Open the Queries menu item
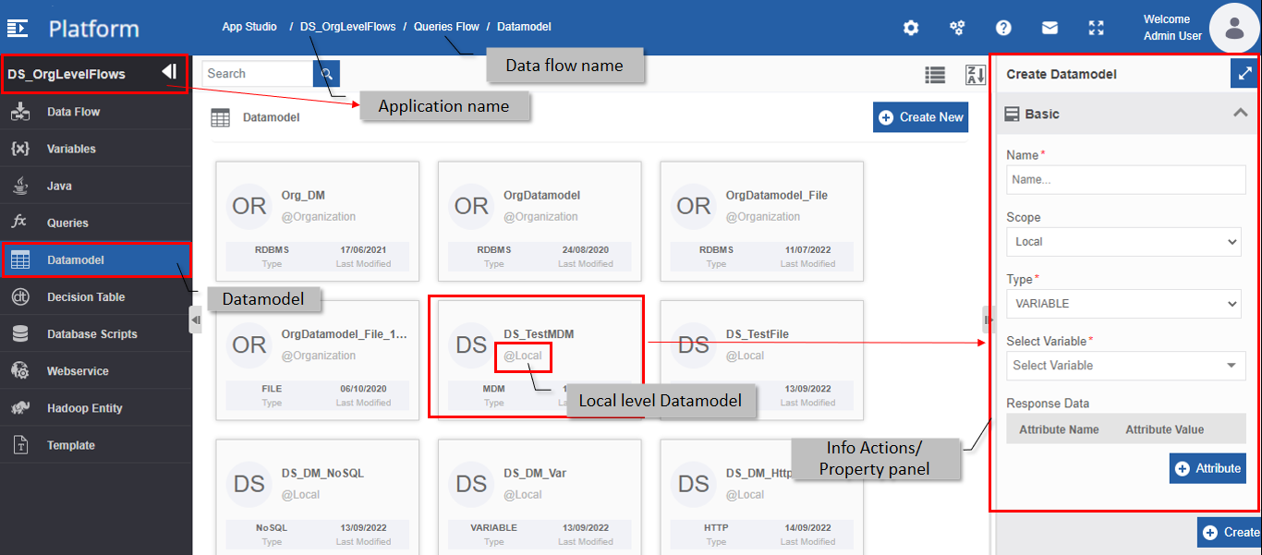 (x=96, y=223)
